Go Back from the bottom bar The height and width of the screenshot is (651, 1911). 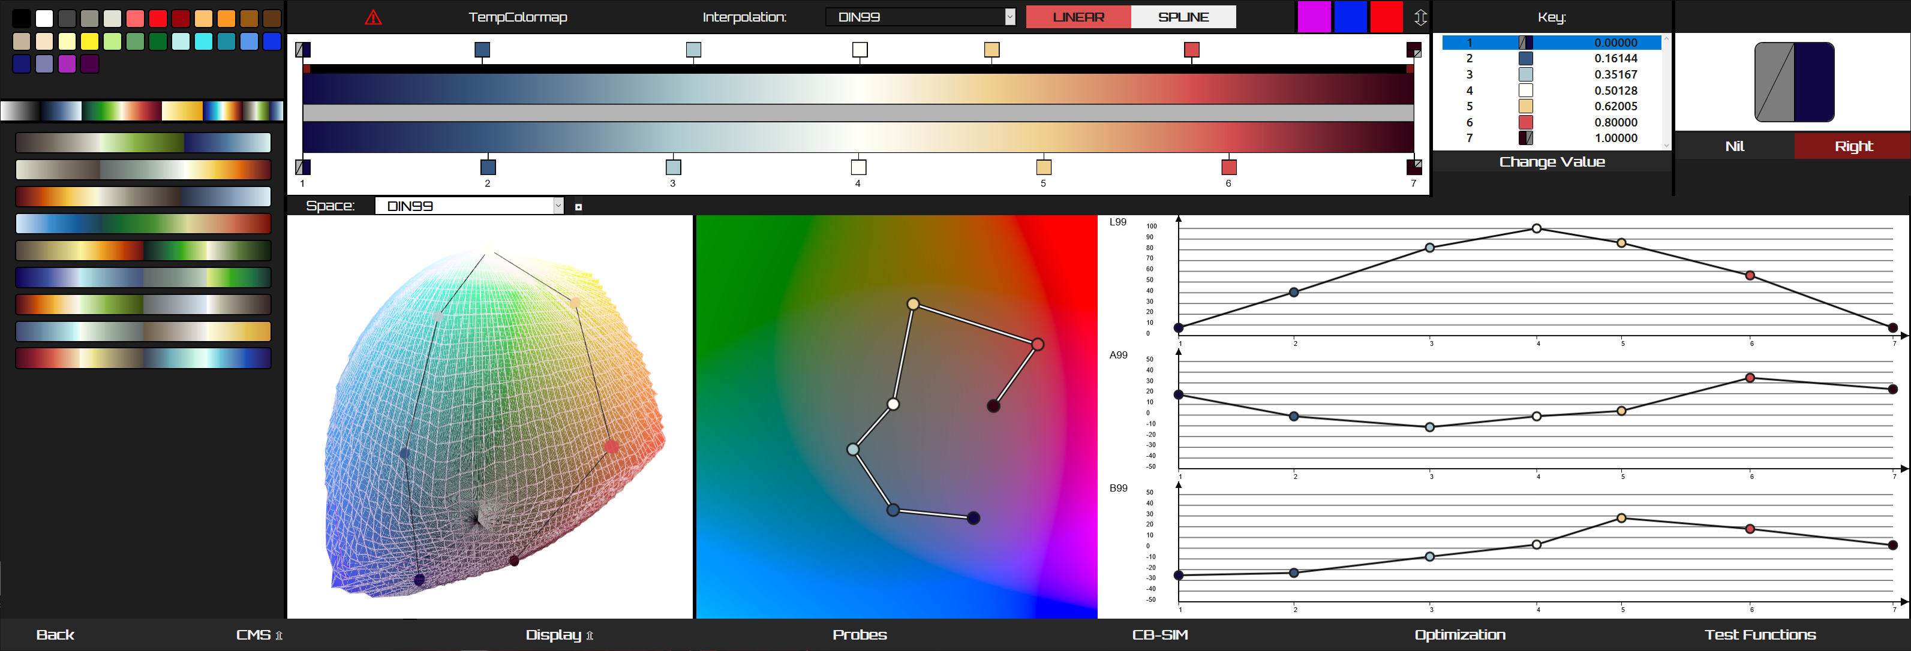55,635
